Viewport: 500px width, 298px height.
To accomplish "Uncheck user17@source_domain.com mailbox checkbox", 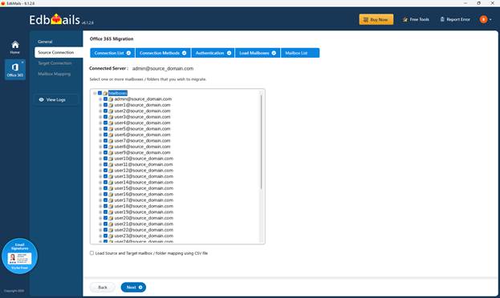I will tap(106, 200).
